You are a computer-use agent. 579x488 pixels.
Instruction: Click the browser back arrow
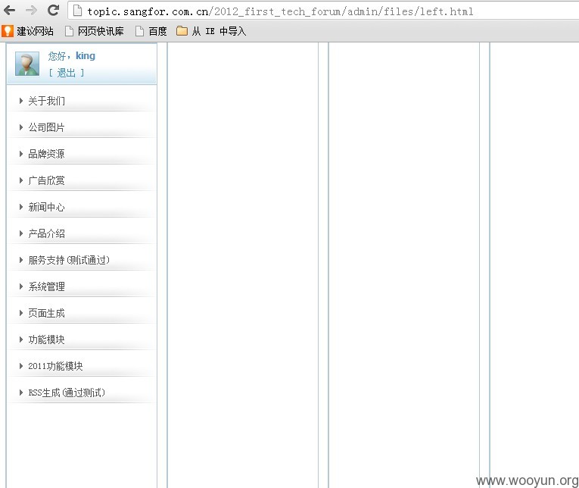(9, 11)
